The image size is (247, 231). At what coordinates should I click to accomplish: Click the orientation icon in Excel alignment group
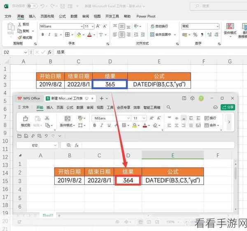tap(136, 26)
